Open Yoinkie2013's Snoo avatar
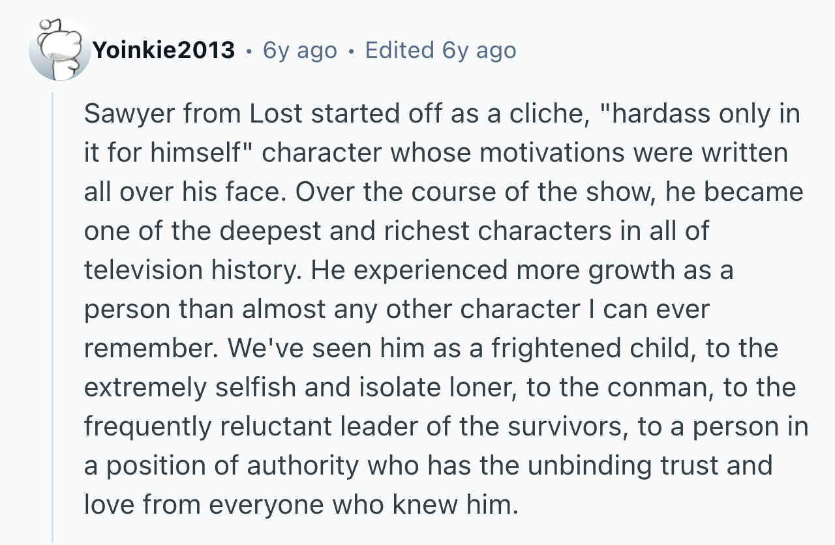Viewport: 835px width, 545px height. (x=60, y=50)
